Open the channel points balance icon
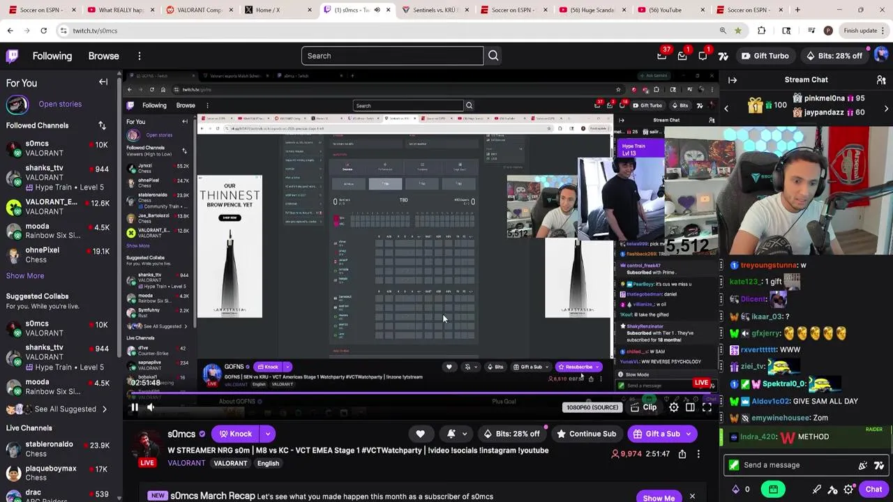 [740, 489]
